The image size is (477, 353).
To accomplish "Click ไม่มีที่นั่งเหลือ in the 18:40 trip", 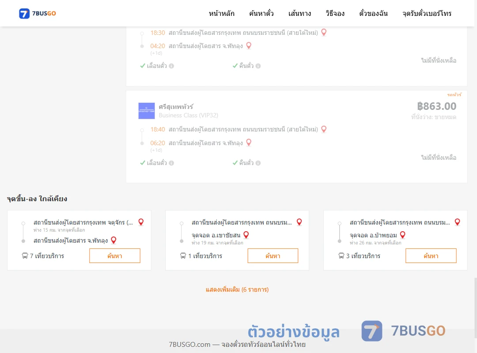I will [x=439, y=158].
